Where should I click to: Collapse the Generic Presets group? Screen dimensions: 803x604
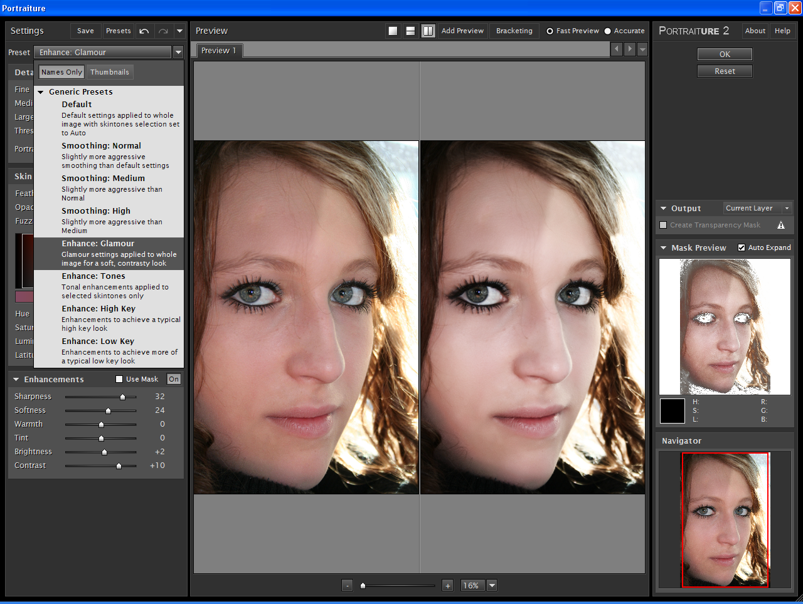tap(41, 91)
